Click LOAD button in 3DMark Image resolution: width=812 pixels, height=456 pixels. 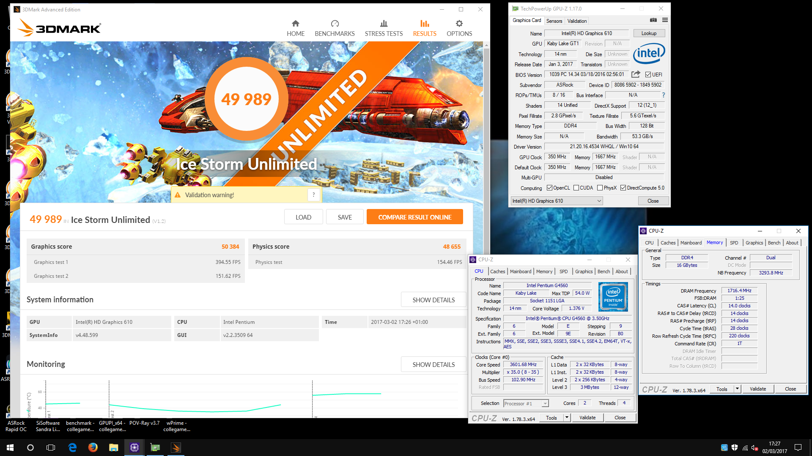pyautogui.click(x=303, y=217)
